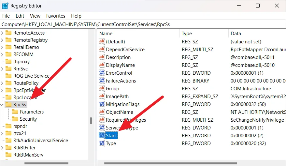Expand the RemoteRegistry key

(2, 40)
